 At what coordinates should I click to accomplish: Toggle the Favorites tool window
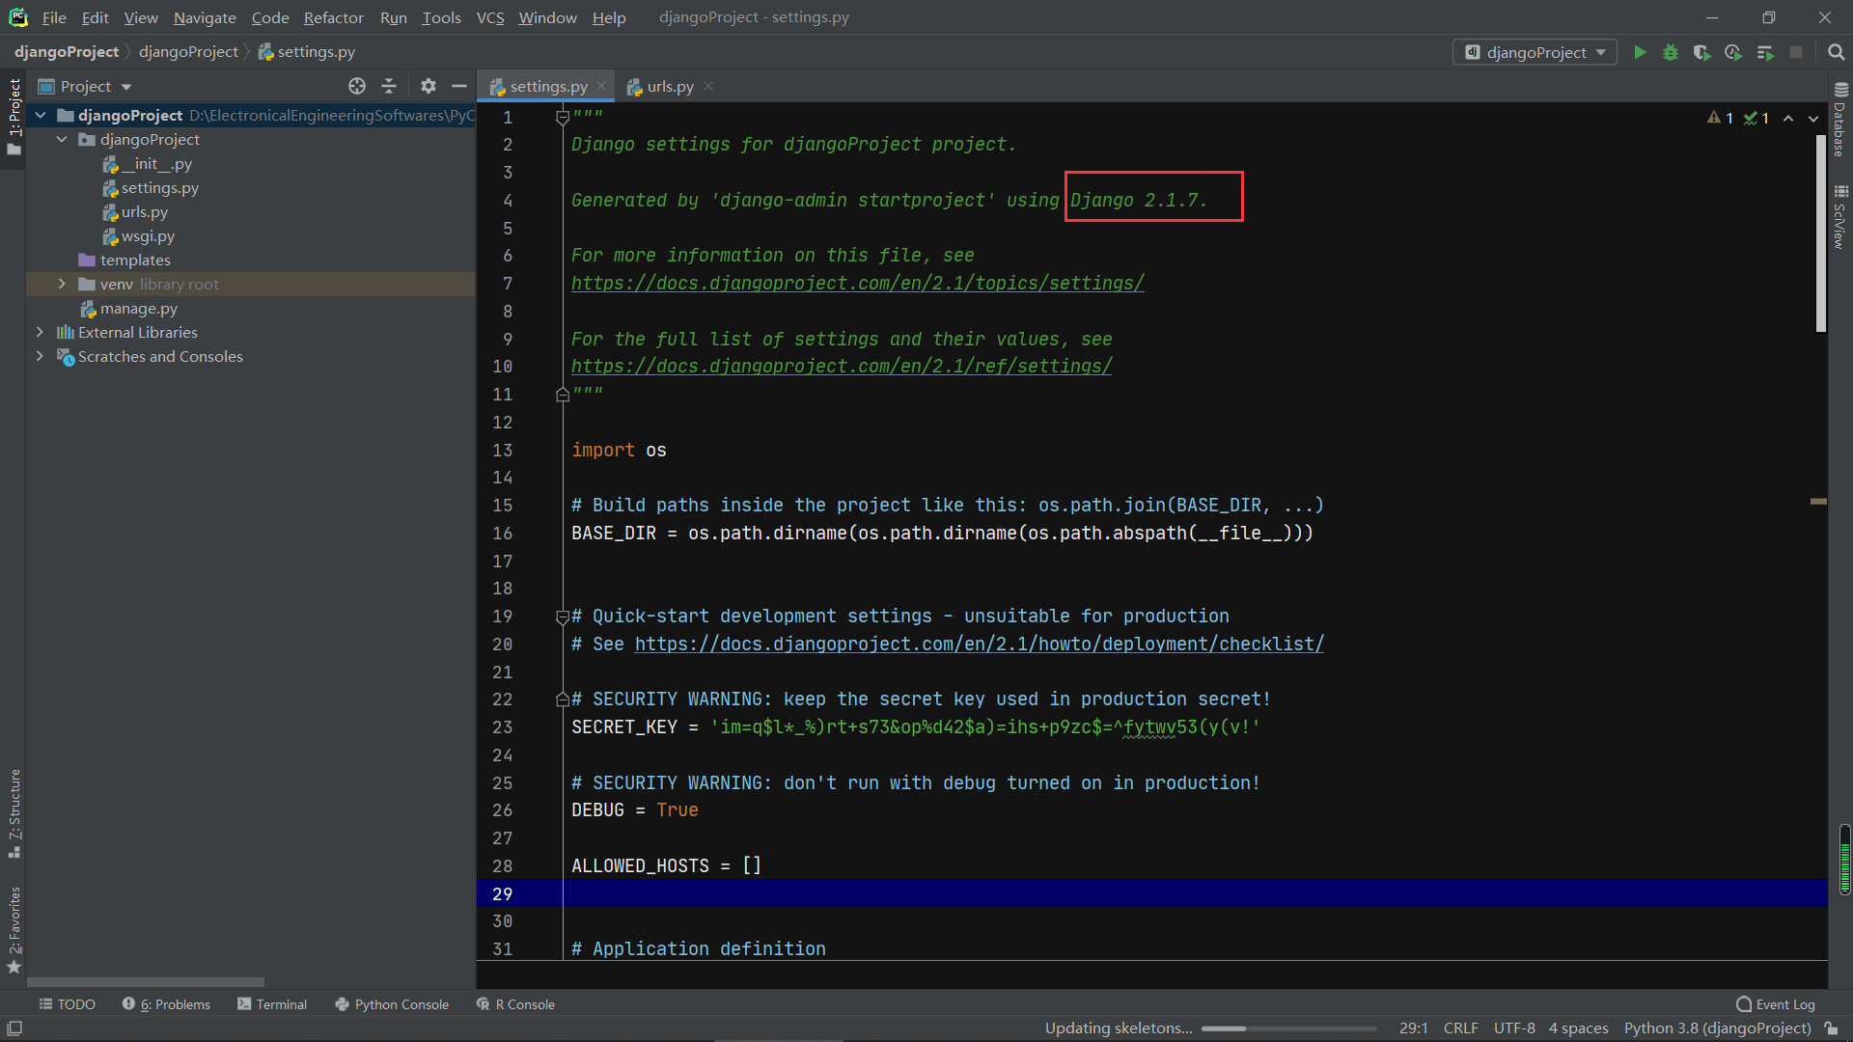point(14,930)
